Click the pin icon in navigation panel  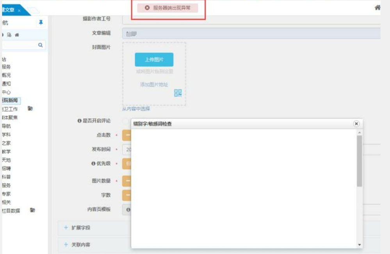41,23
